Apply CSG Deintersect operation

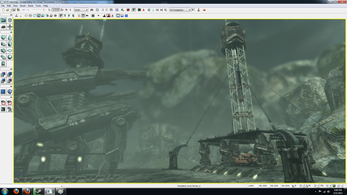point(10,81)
